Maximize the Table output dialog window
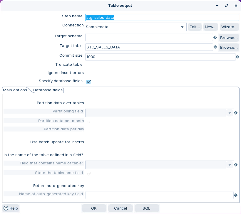This screenshot has height=214, width=241. point(227,6)
